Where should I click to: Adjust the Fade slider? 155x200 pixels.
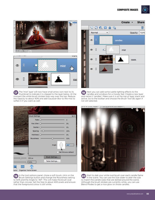tap(41, 120)
